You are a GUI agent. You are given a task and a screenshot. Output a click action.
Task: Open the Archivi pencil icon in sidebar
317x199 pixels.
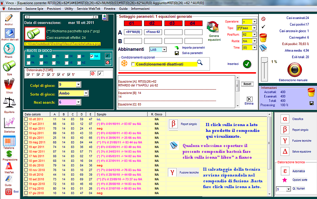(9, 18)
